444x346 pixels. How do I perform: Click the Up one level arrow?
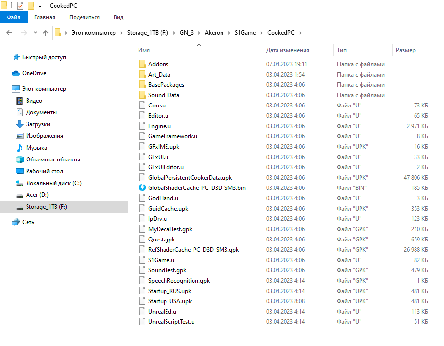tap(46, 33)
